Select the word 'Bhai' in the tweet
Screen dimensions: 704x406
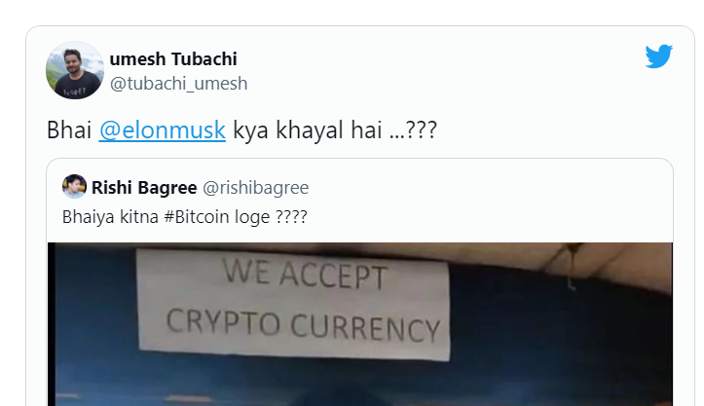[x=69, y=130]
